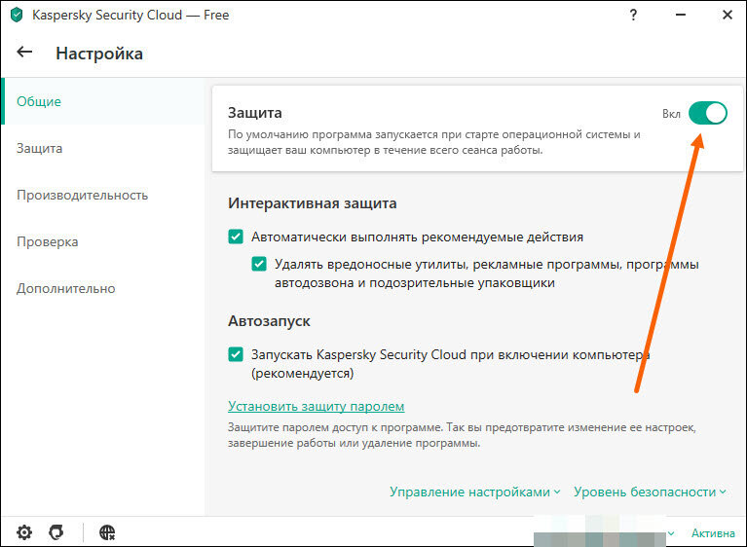Viewport: 747px width, 547px height.
Task: Expand the Управление настройками dropdown
Action: click(x=475, y=492)
